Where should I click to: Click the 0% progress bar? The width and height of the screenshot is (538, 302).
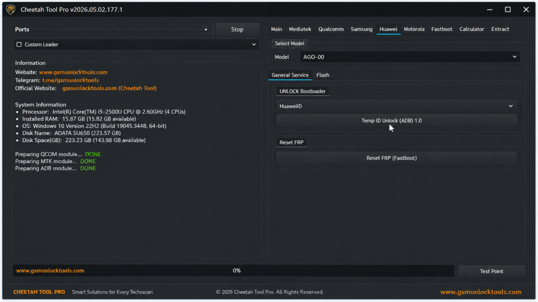pos(233,271)
